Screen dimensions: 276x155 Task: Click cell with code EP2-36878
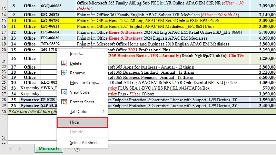tap(58, 14)
